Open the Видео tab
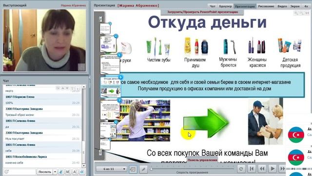 click(x=282, y=6)
